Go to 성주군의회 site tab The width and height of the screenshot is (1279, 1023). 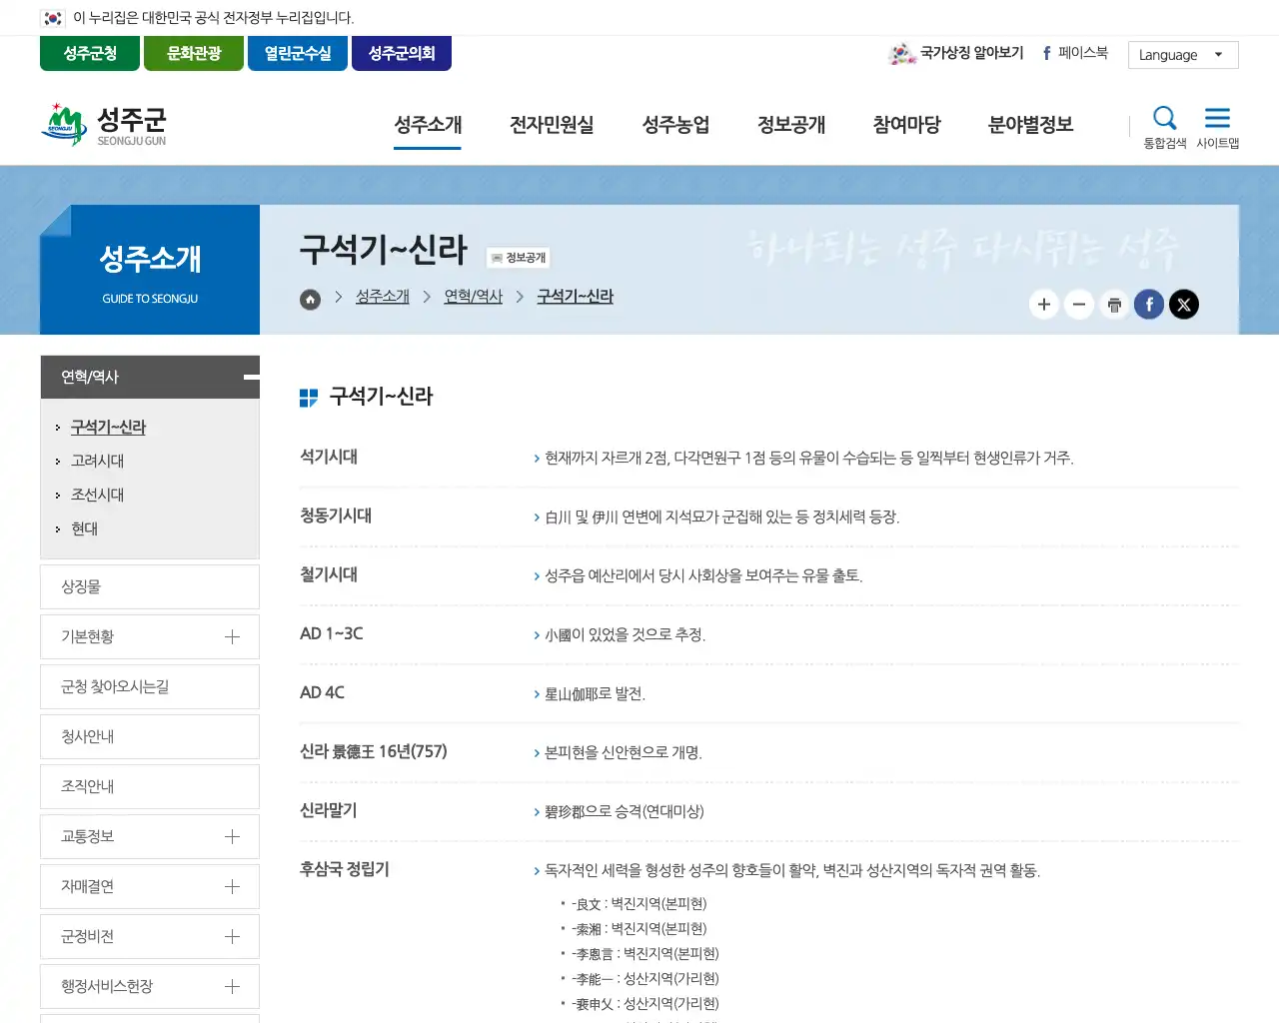402,53
